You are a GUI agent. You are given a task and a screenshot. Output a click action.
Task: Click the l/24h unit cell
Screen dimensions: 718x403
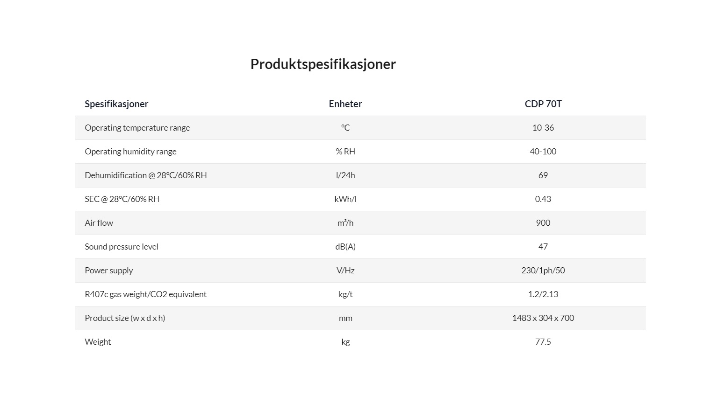coord(345,175)
